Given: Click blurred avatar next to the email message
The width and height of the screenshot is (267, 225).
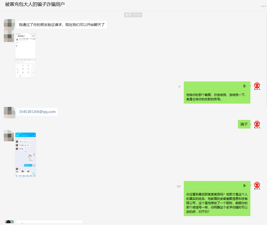Looking at the screenshot, I should pyautogui.click(x=9, y=112).
